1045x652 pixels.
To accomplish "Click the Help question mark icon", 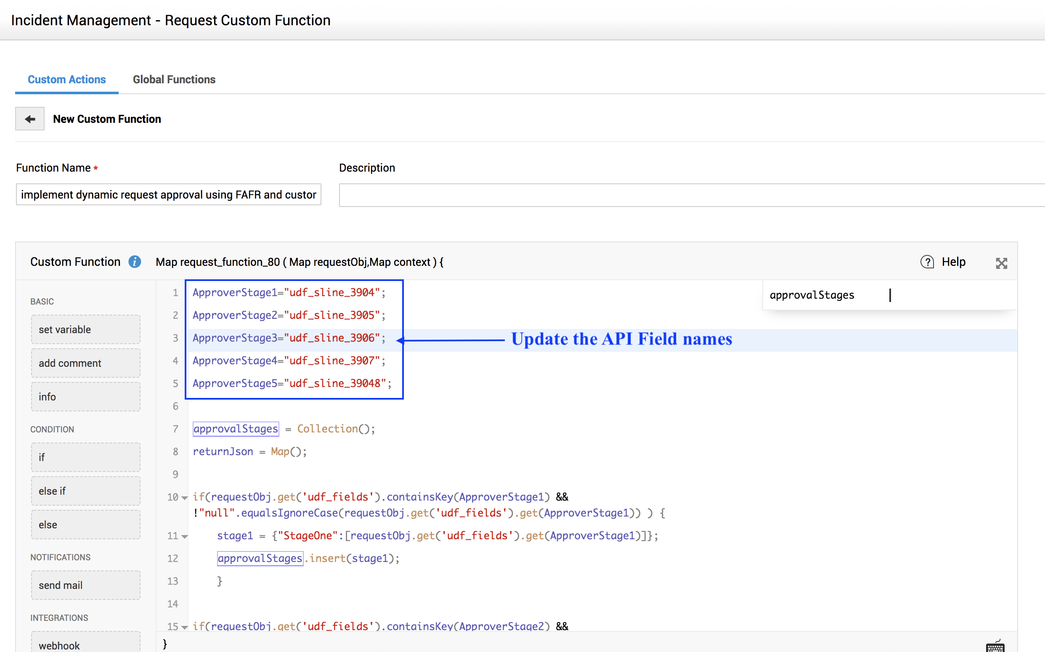I will click(927, 262).
